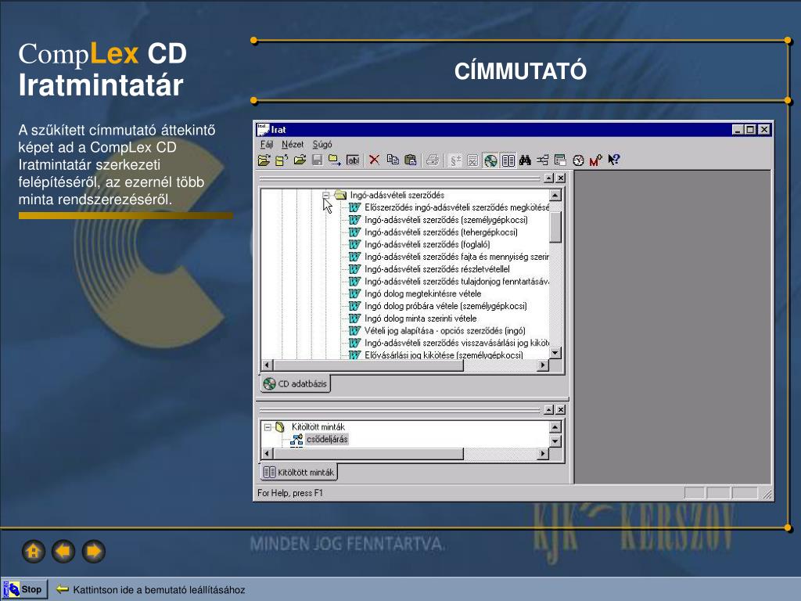Image resolution: width=801 pixels, height=601 pixels.
Task: Select 'Ingó-adásvételi szerződés (személygépkocsi)' row
Action: click(438, 220)
